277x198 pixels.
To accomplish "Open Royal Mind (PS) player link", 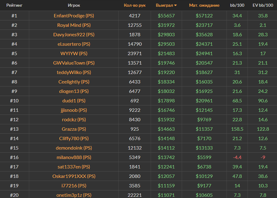I will 74,25.
